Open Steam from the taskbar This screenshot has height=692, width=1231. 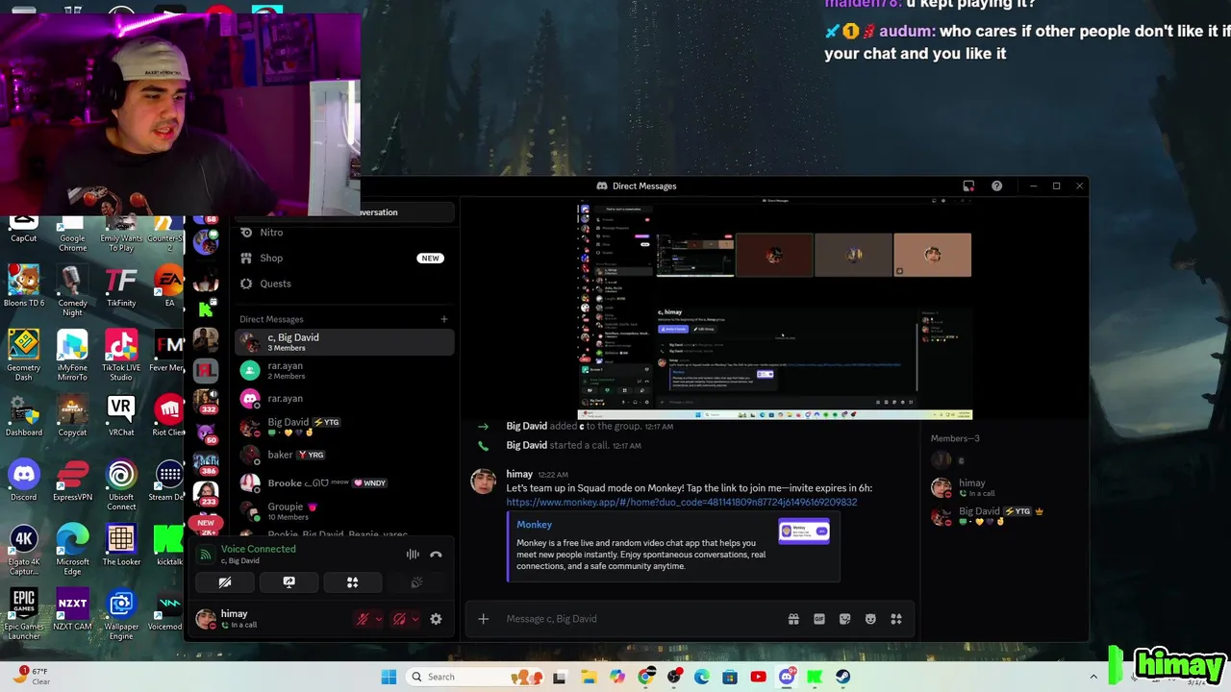[842, 677]
